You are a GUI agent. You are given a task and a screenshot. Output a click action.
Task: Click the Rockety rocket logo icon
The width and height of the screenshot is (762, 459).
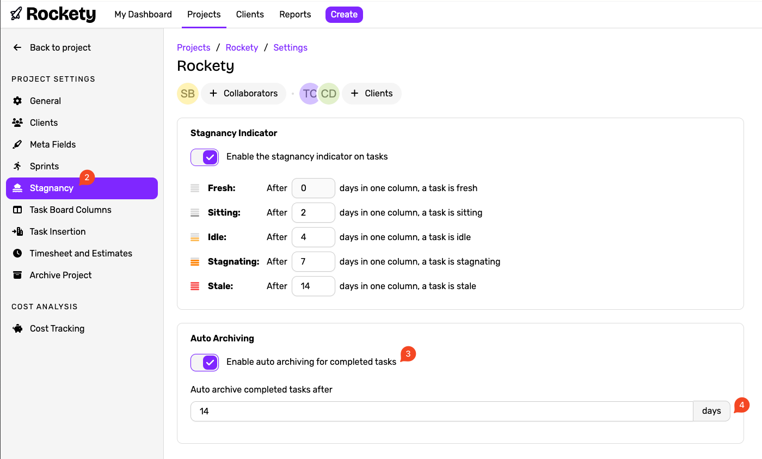(16, 14)
